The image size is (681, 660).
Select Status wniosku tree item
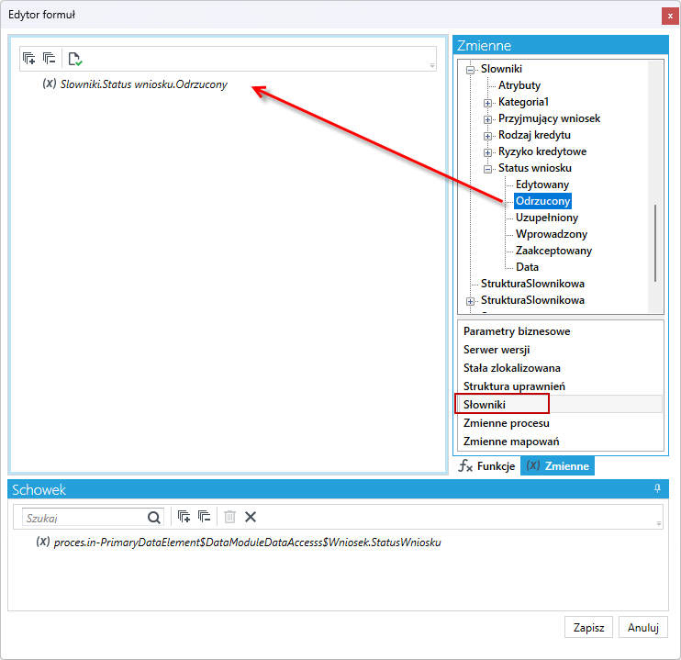coord(535,168)
